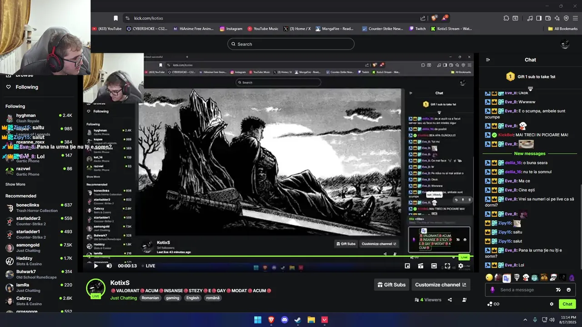Viewport: 582px width, 327px height.
Task: Open Following in left sidebar
Action: [27, 87]
